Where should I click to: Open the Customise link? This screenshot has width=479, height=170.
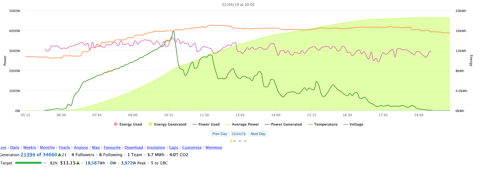pyautogui.click(x=192, y=148)
